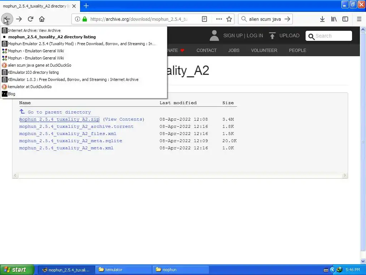
Task: Click the mophun_2.5.4_tuxali... Firefox taskbar button
Action: (x=66, y=270)
